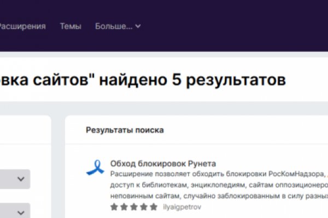Click the first rating star
The width and height of the screenshot is (328, 218).
[114, 207]
